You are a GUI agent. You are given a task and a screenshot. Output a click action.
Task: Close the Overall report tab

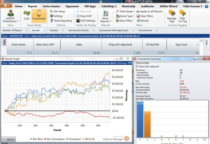click(x=44, y=30)
